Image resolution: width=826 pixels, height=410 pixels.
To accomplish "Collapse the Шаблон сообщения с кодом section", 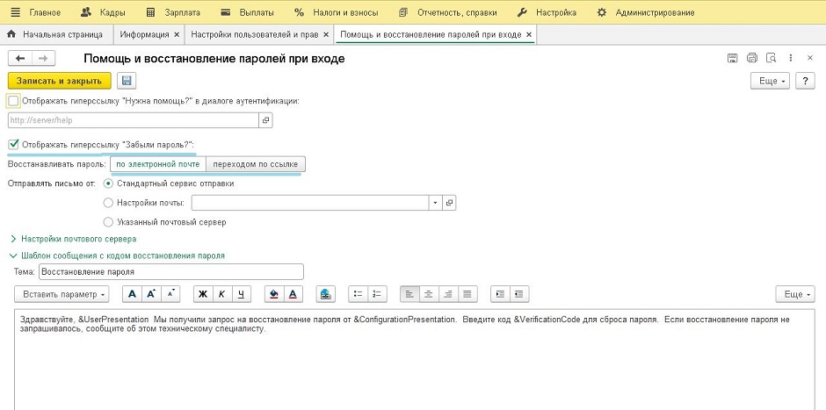I will pos(12,255).
